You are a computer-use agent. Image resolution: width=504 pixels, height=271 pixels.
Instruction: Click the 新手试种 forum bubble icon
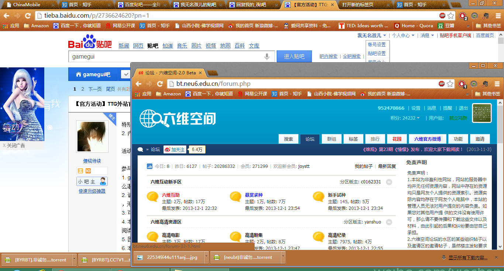[319, 197]
